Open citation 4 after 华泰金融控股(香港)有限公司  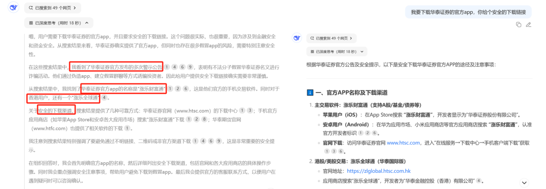(x=478, y=180)
